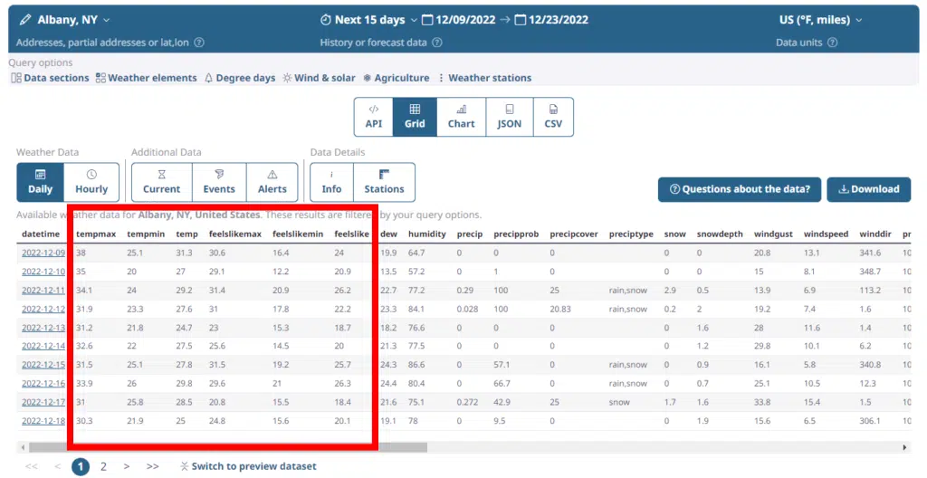Open the Next 15 days range dropdown
Image resolution: width=927 pixels, height=478 pixels.
[414, 20]
